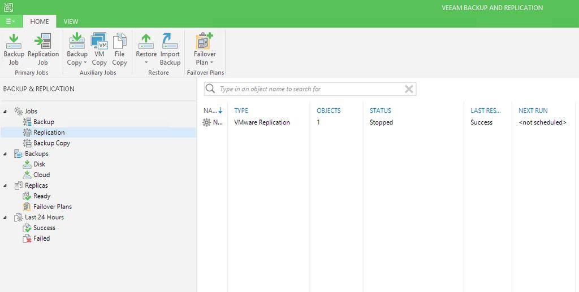Click the Stopped status cell
This screenshot has width=579, height=292.
[381, 122]
